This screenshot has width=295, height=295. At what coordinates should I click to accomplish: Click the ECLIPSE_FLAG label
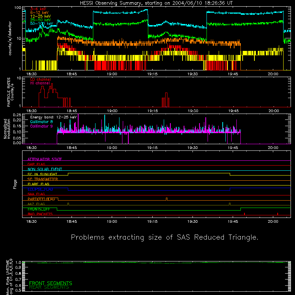(x=40, y=189)
